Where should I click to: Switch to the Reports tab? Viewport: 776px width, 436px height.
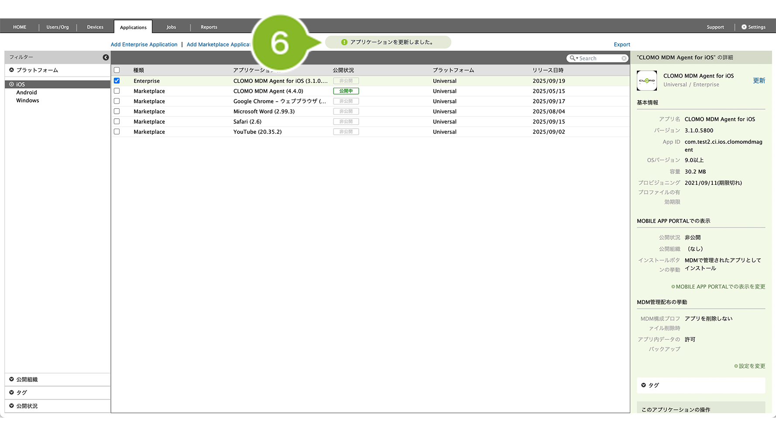209,27
